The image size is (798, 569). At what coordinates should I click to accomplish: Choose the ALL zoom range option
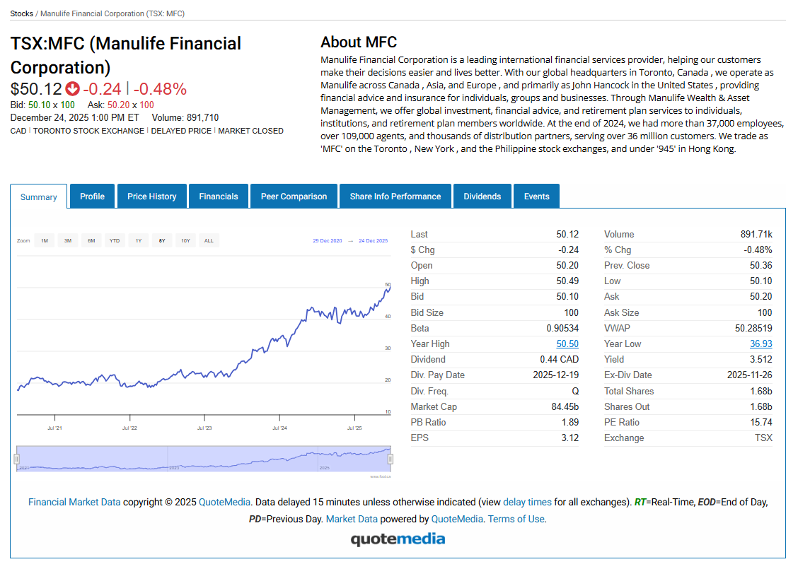pos(209,241)
